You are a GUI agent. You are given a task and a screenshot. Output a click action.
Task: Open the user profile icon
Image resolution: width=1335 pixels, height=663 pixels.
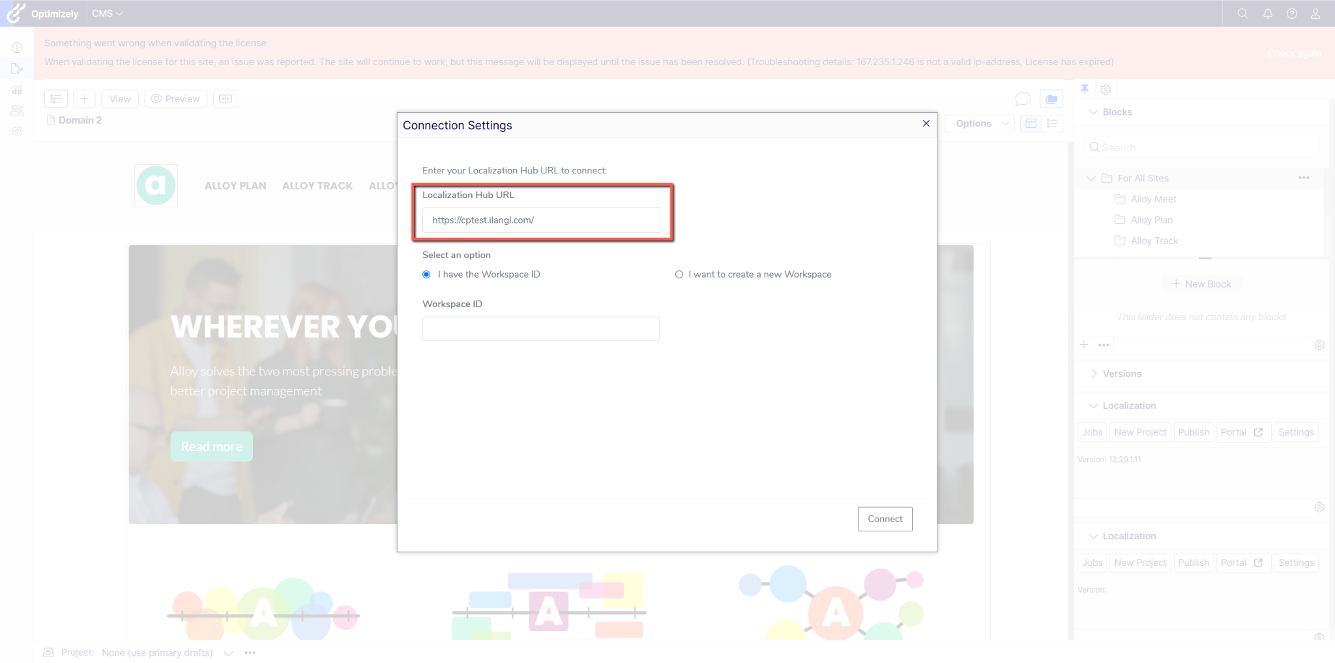tap(1315, 14)
